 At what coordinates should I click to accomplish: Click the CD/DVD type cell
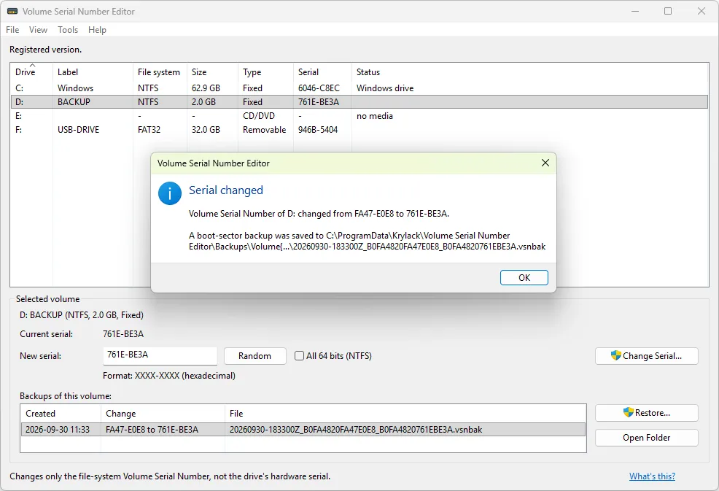[259, 116]
